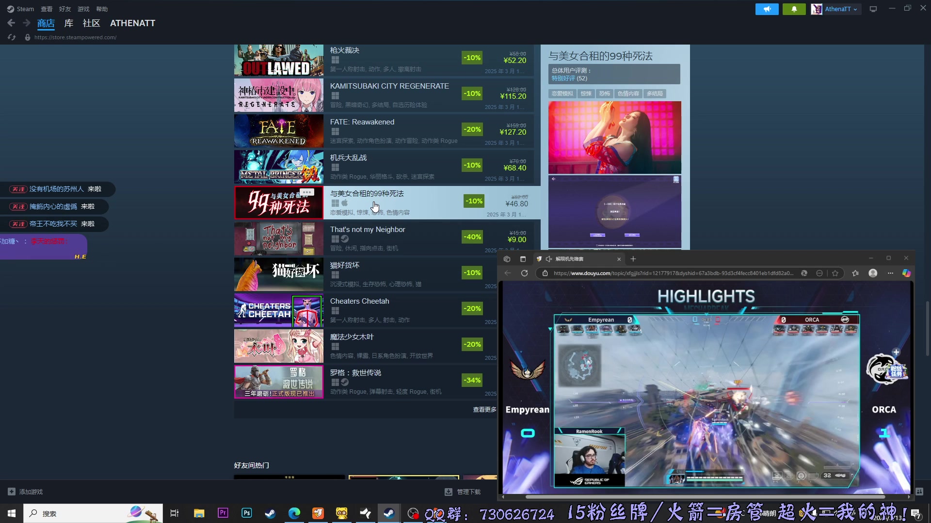Select the 惊悚 tag
Viewport: 931px width, 523px height.
pos(586,93)
